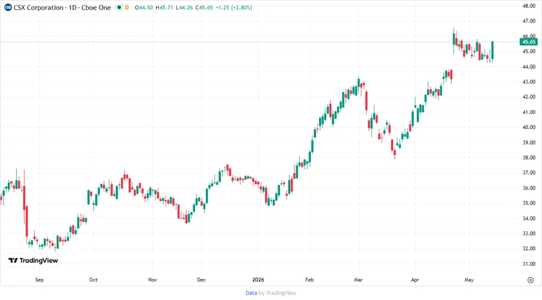Click the green market status dot

pyautogui.click(x=119, y=7)
